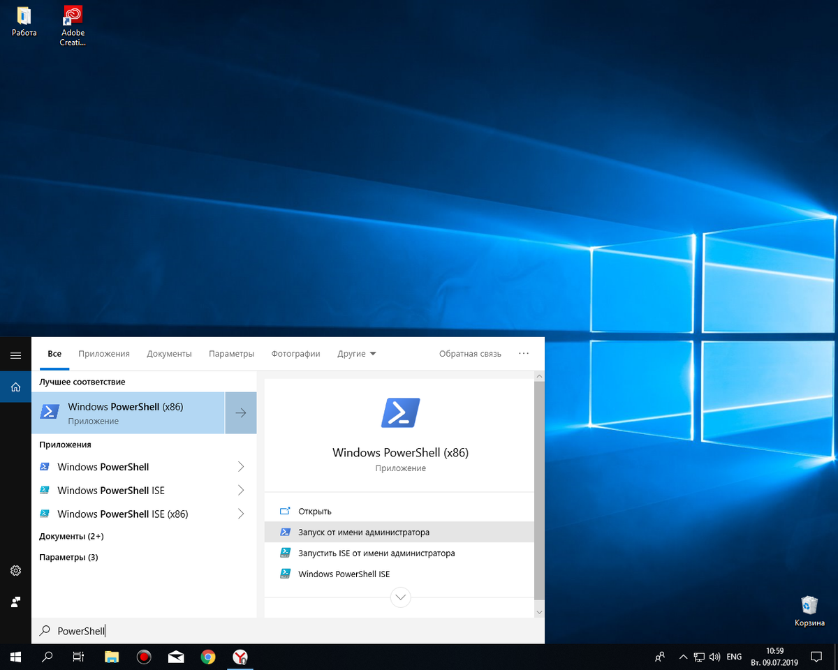
Task: Open File Explorer from the taskbar
Action: click(112, 657)
